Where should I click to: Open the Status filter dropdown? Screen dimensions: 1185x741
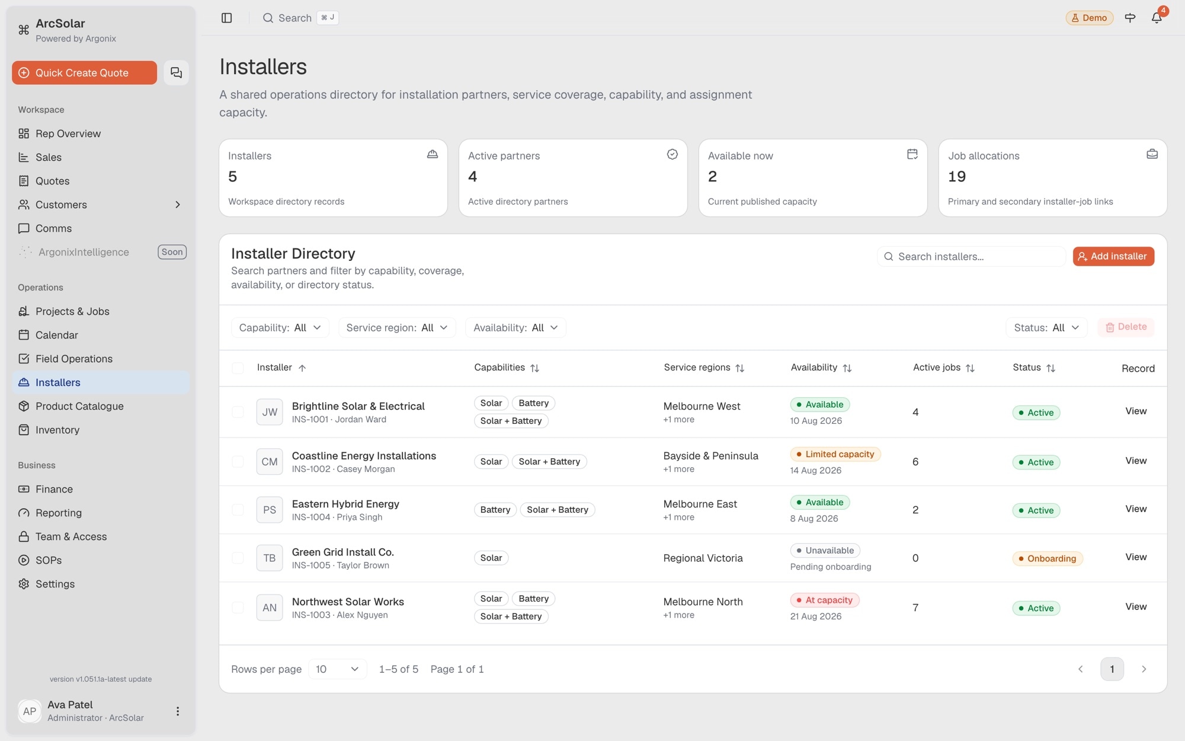pos(1046,328)
